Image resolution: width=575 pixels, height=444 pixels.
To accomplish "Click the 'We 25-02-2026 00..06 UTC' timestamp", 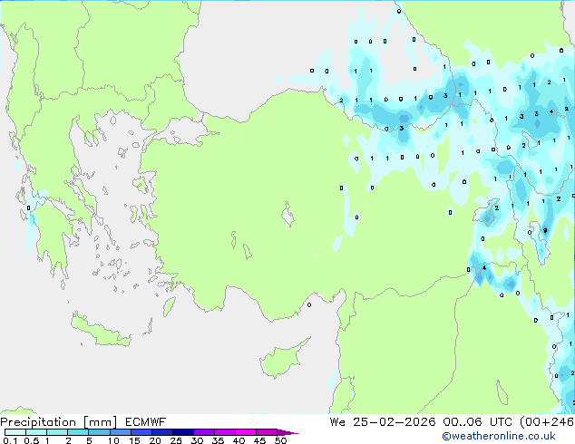I will pos(421,422).
